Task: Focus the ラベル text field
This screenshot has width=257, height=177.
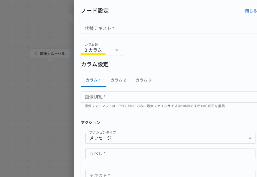Action: [x=170, y=154]
